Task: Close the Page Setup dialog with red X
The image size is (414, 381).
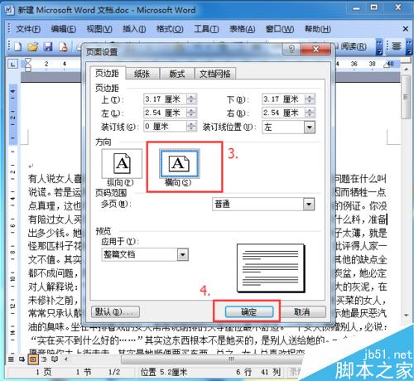Action: (x=315, y=50)
